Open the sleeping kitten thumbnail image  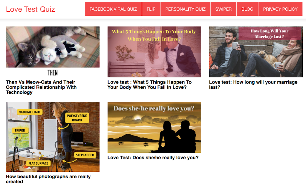(53, 47)
